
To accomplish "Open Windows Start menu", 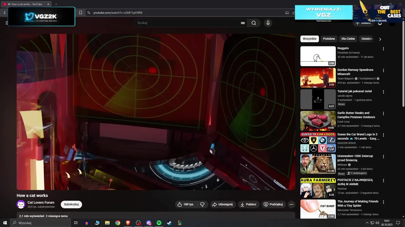I will click(x=5, y=223).
